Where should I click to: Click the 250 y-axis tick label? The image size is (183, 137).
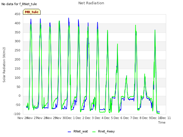click(x=17, y=51)
